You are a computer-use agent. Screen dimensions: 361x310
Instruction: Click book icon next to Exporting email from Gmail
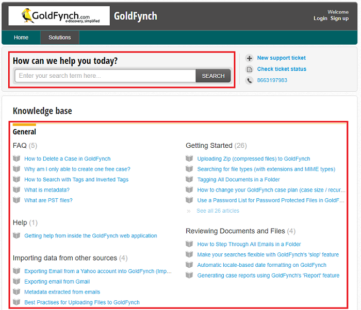[x=17, y=281]
